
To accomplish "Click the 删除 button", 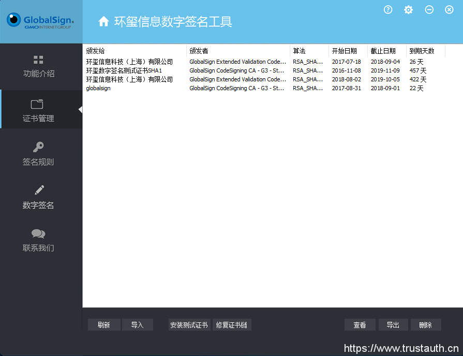I will [426, 325].
